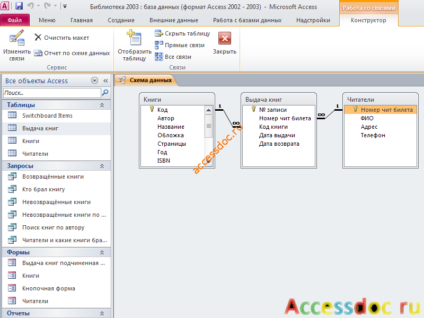Screen dimensions: 424x318
Task: Click scroll up arrow in Книги field list
Action: coord(208,110)
